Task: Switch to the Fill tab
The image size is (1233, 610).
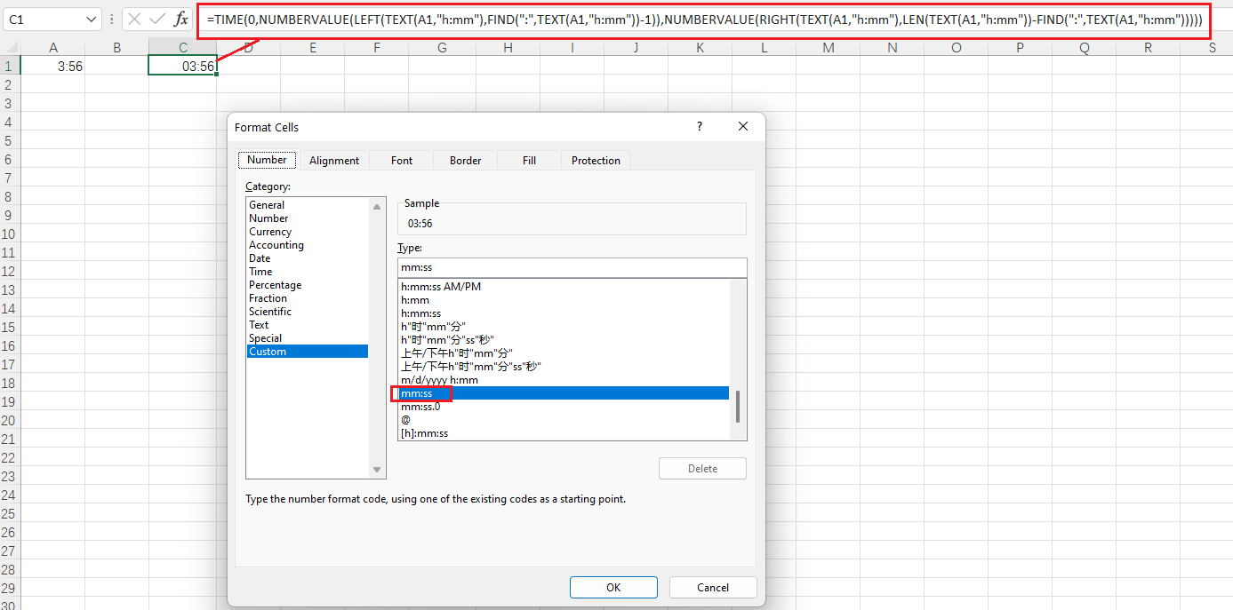Action: click(x=529, y=161)
